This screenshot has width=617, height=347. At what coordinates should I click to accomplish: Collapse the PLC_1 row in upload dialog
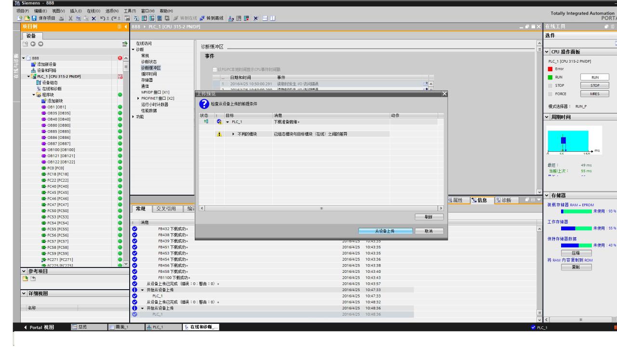pos(228,121)
